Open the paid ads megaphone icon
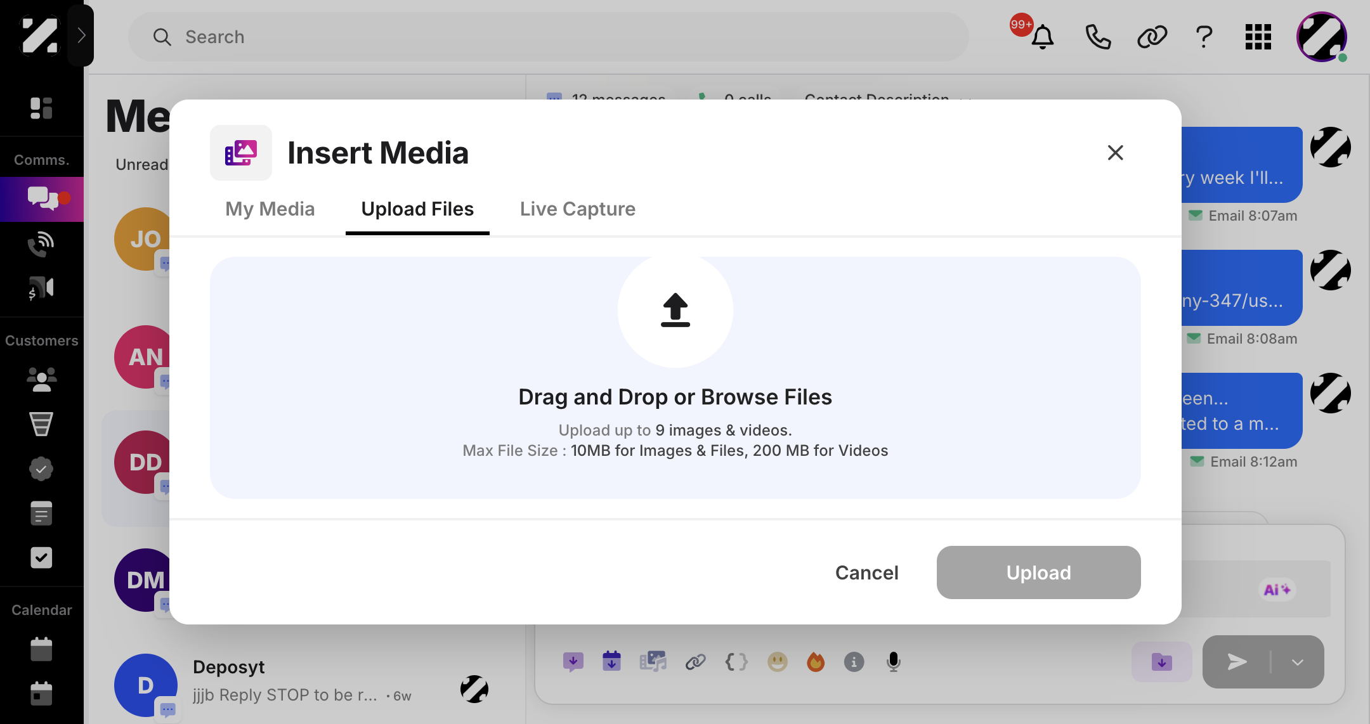Image resolution: width=1370 pixels, height=724 pixels. [41, 288]
